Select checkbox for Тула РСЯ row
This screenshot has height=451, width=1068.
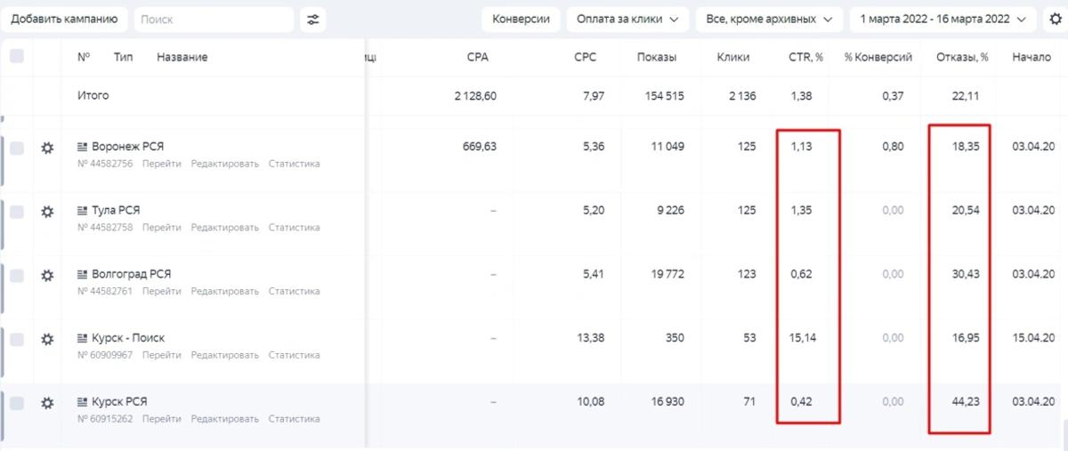tap(17, 212)
